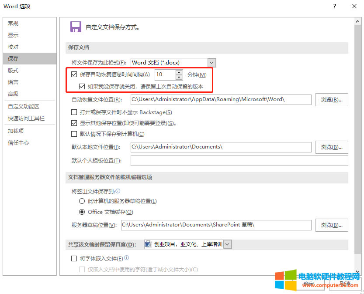
Task: Open 自定义功能区 in the sidebar
Action: tap(24, 107)
